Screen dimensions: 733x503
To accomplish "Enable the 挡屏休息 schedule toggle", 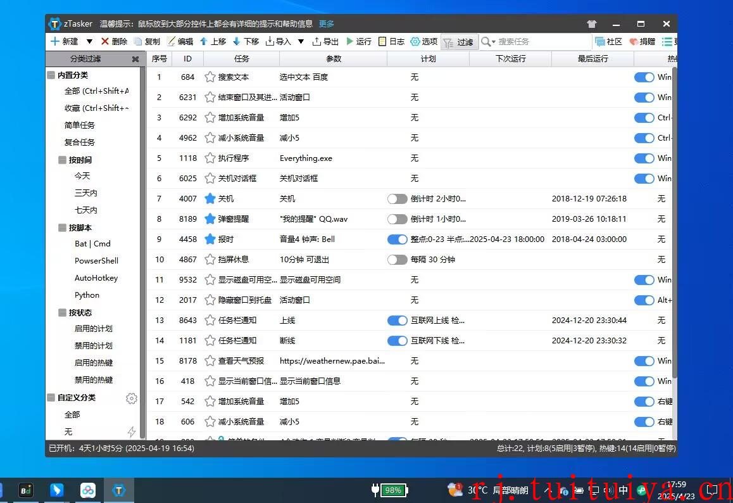I will (398, 260).
